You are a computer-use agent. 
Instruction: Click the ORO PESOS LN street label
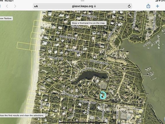click(89, 16)
